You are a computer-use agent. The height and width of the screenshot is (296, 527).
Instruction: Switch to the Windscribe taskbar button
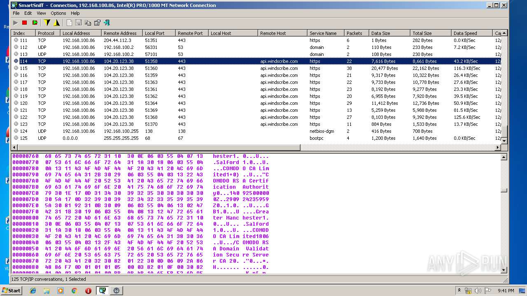[x=117, y=290]
